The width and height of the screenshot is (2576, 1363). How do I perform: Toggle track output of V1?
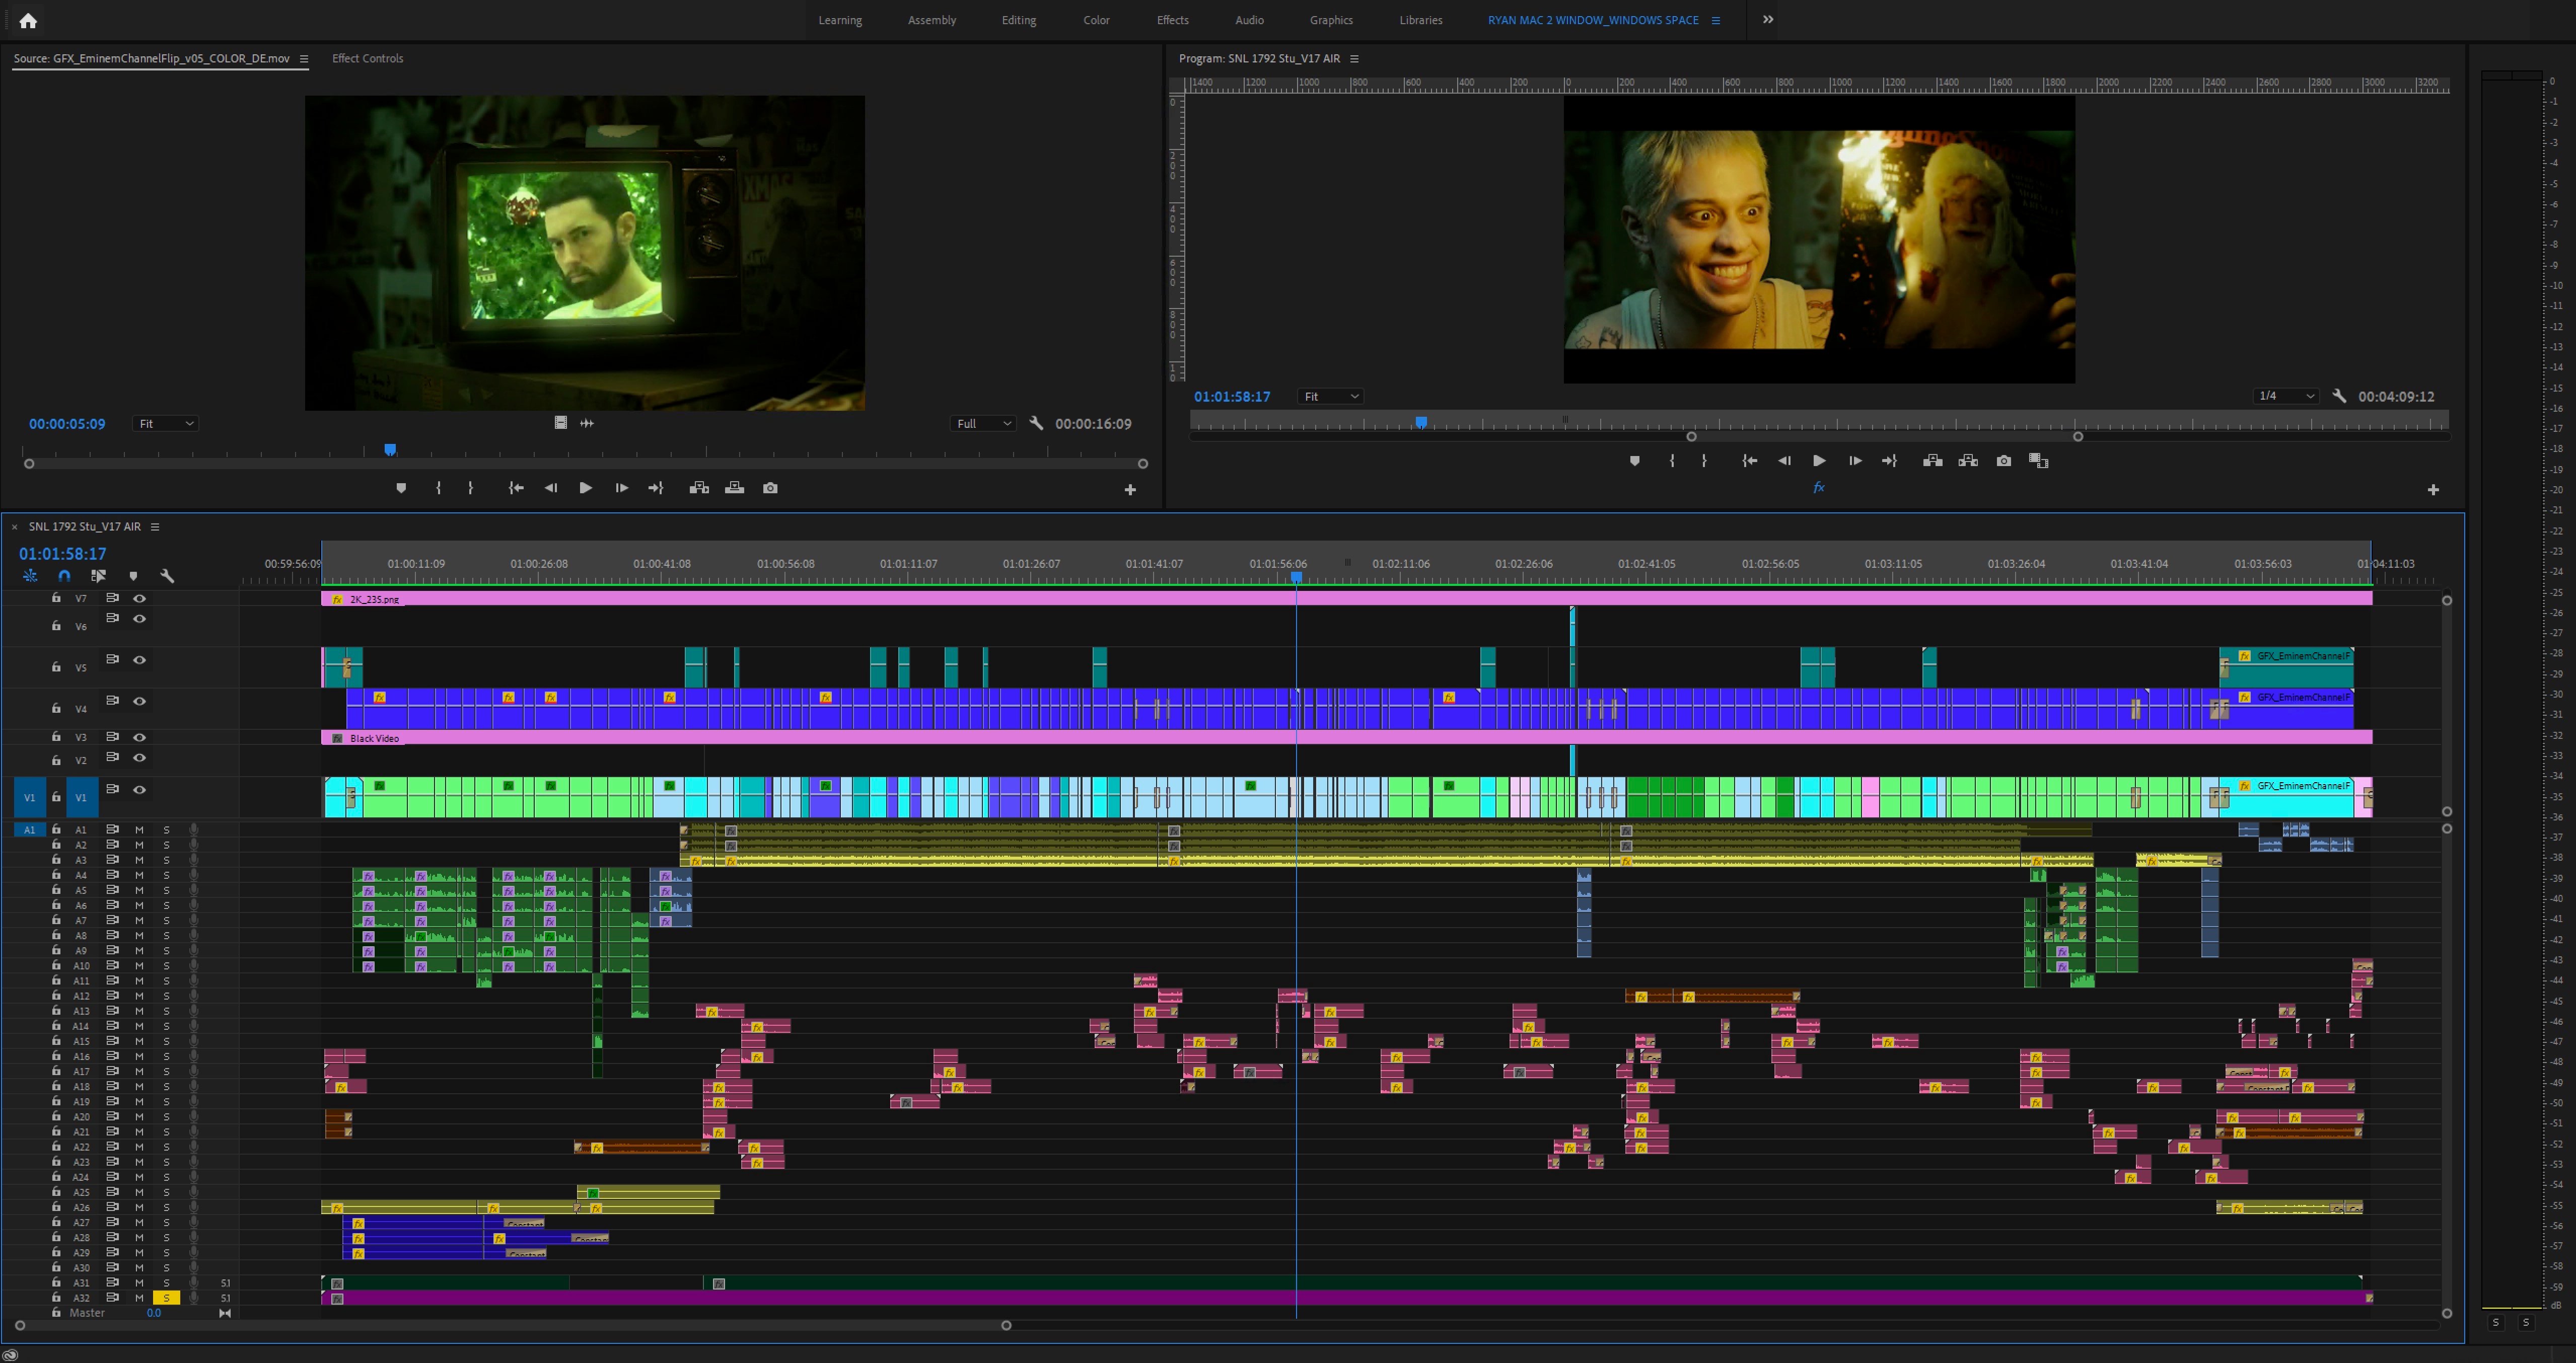coord(140,789)
